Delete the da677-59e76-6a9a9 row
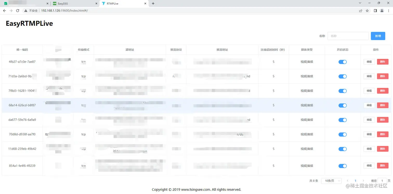 pos(383,120)
